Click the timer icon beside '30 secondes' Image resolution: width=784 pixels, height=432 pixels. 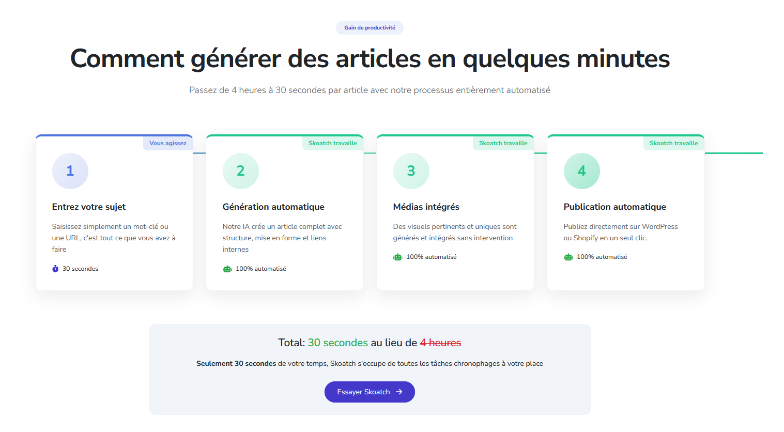coord(55,268)
